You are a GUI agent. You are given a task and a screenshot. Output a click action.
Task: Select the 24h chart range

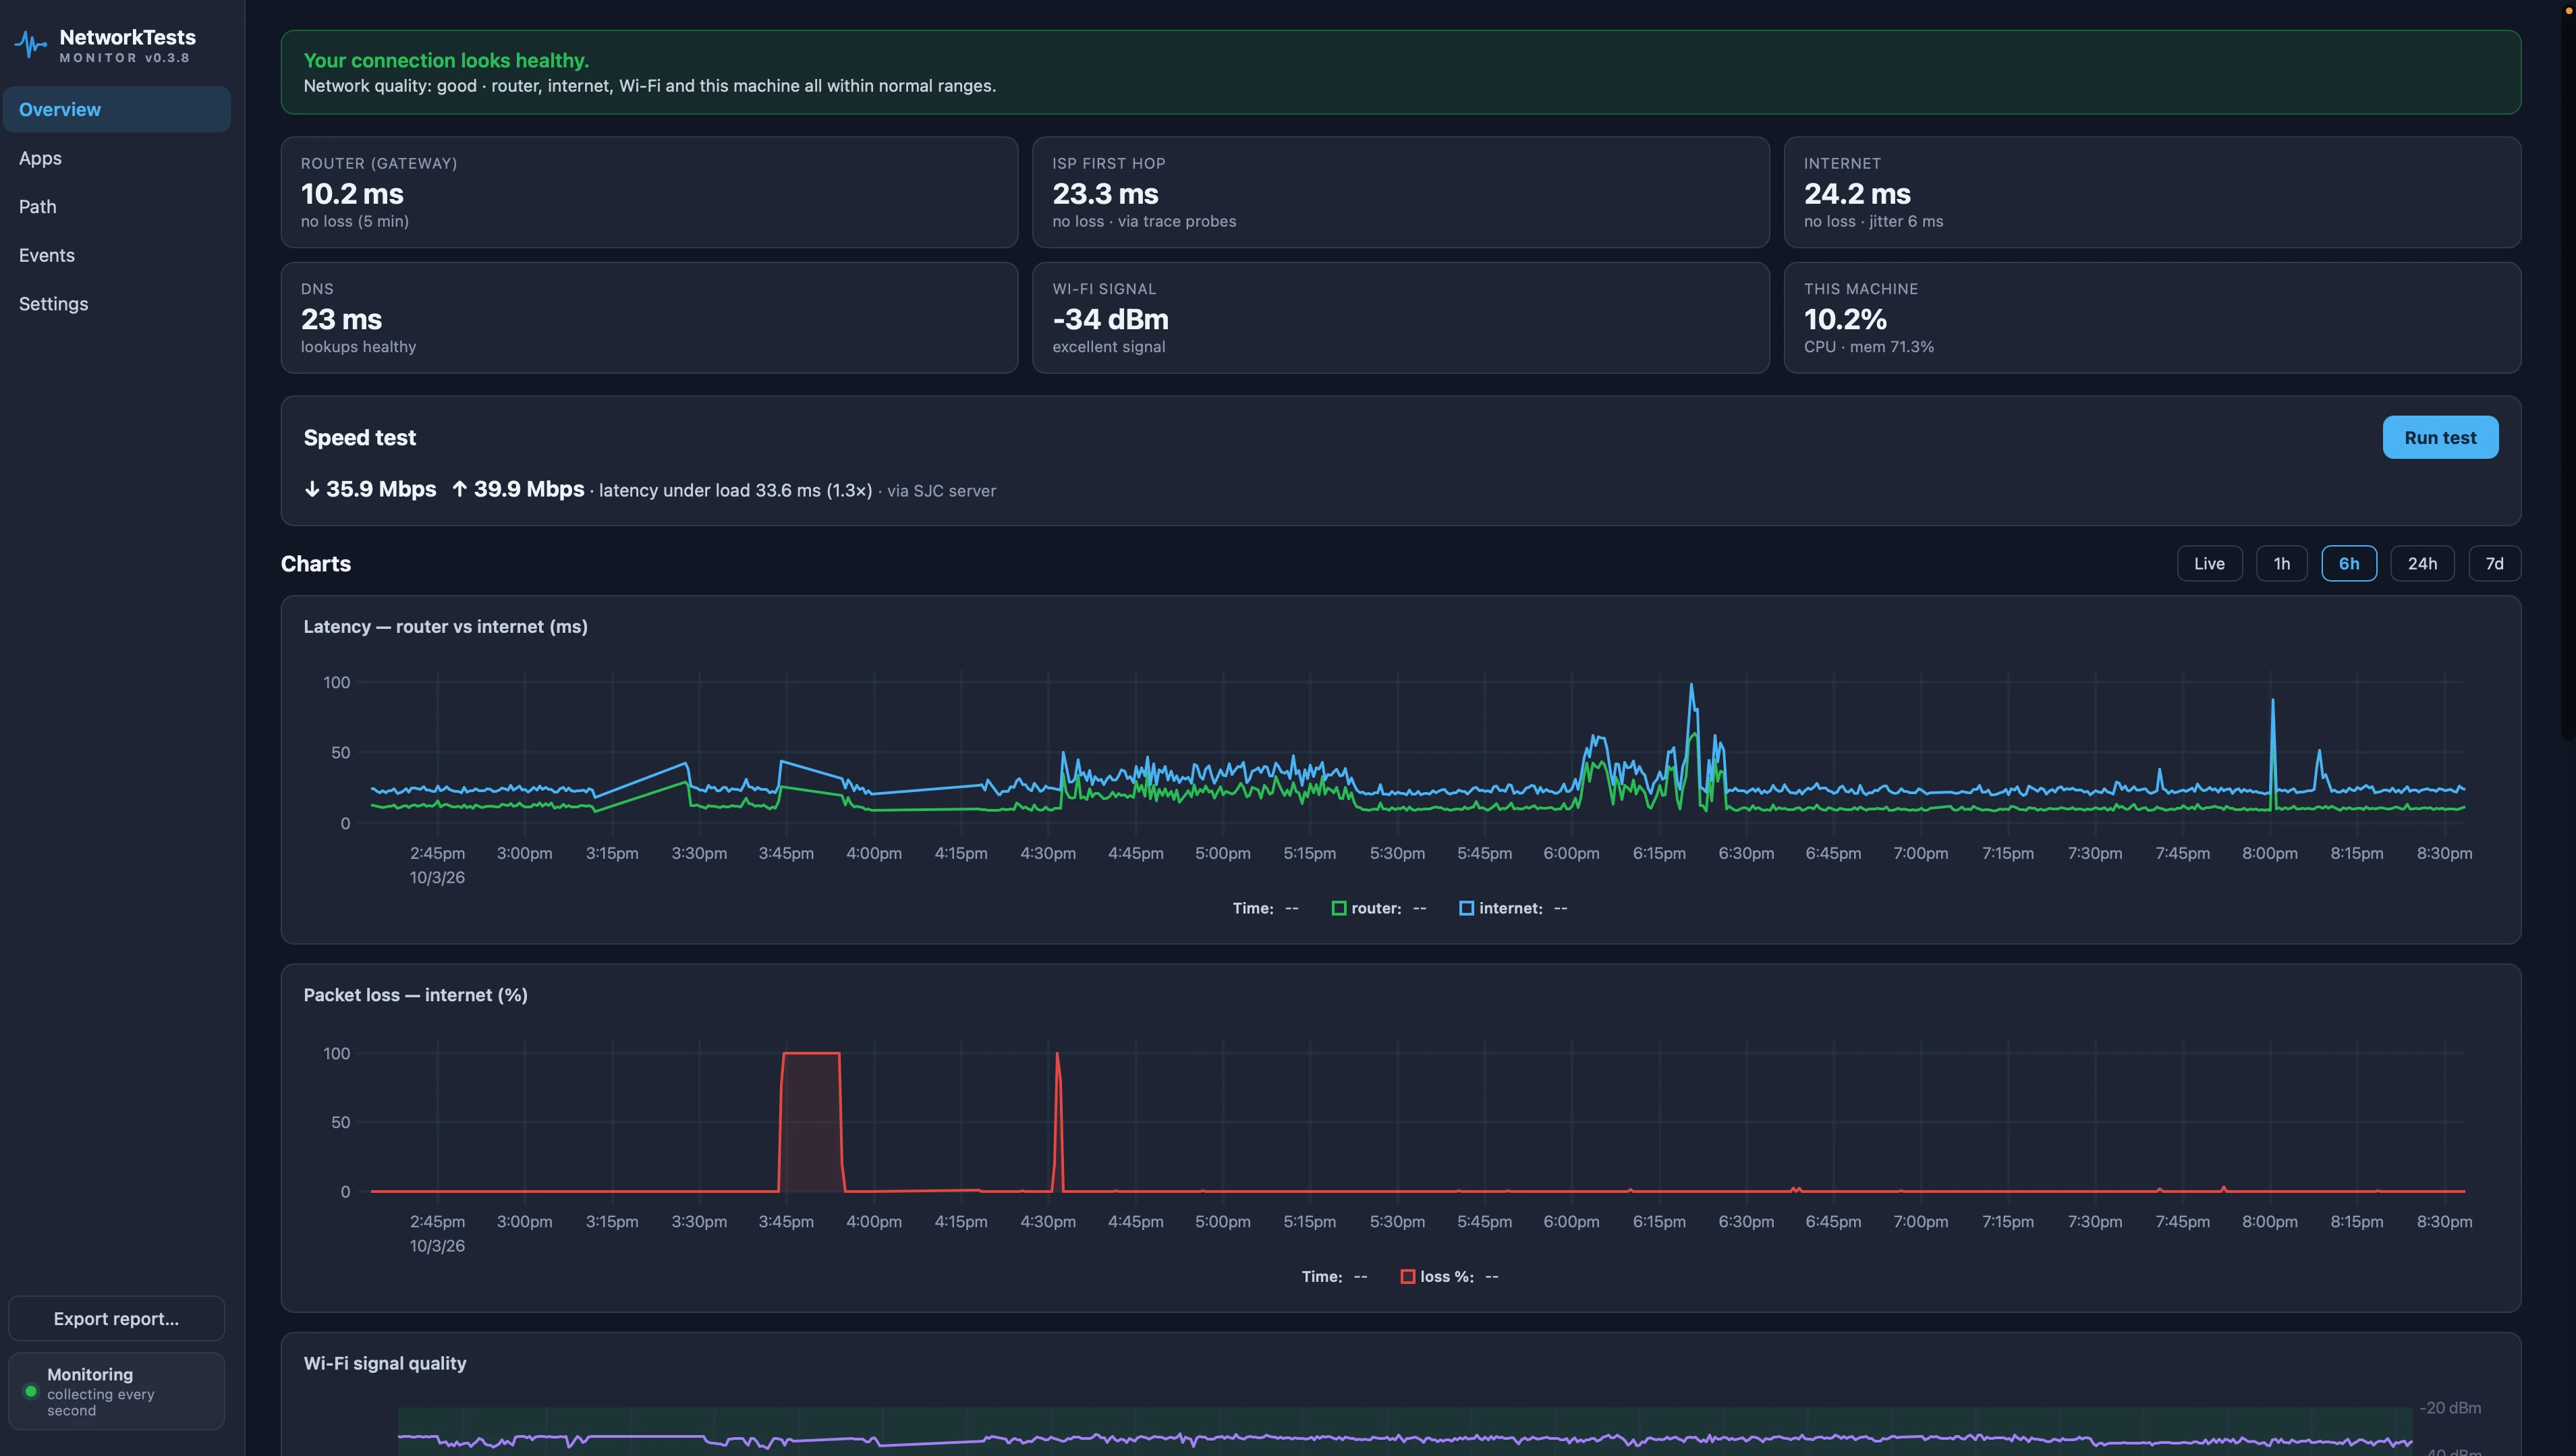tap(2421, 563)
